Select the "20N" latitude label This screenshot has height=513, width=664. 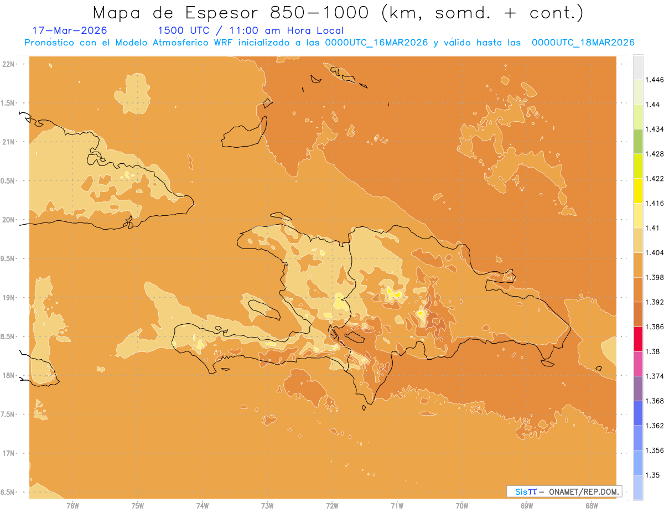(x=8, y=220)
